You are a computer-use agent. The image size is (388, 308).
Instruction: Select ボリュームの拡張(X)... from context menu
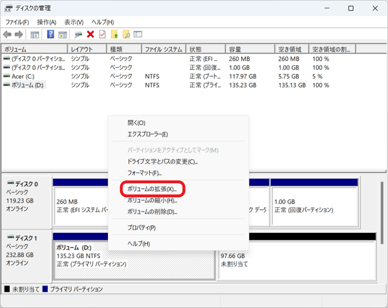coord(152,189)
